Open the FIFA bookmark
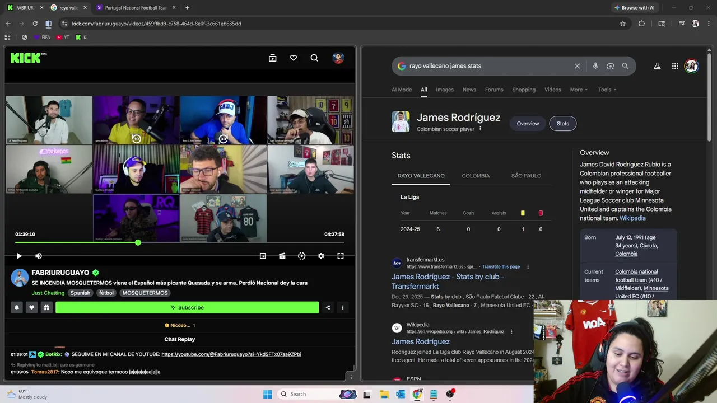The image size is (717, 403). point(42,38)
